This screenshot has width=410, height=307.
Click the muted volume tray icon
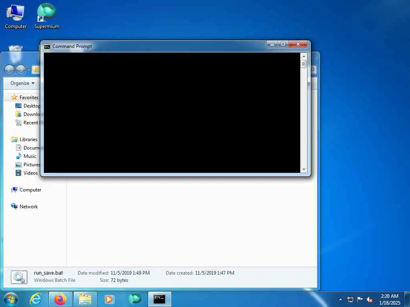370,299
